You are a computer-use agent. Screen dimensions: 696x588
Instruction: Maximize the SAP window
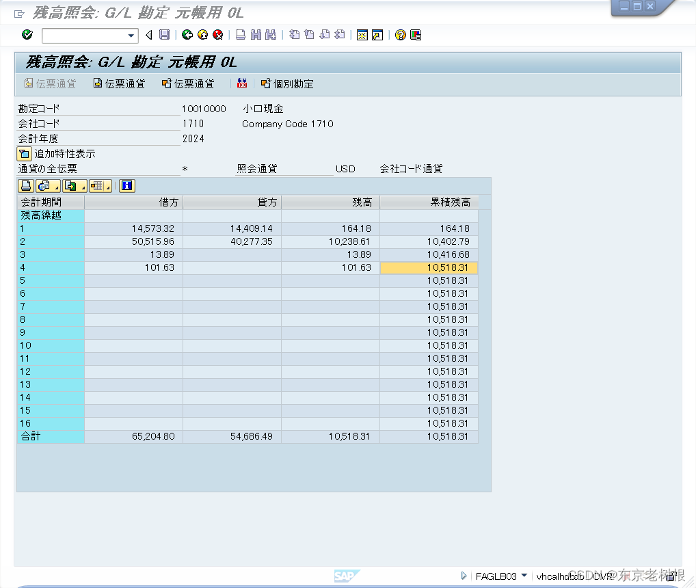(x=637, y=6)
